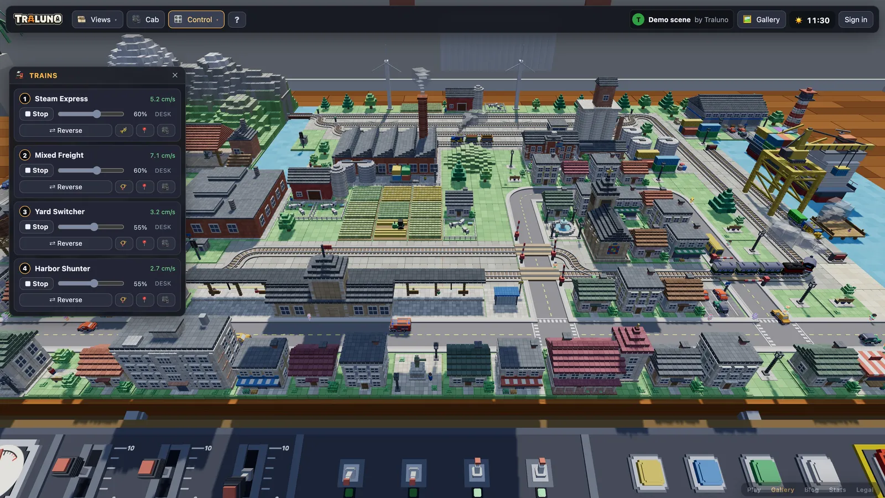Image resolution: width=885 pixels, height=498 pixels.
Task: Click the Harbor Shunter location pin icon
Action: [x=144, y=300]
